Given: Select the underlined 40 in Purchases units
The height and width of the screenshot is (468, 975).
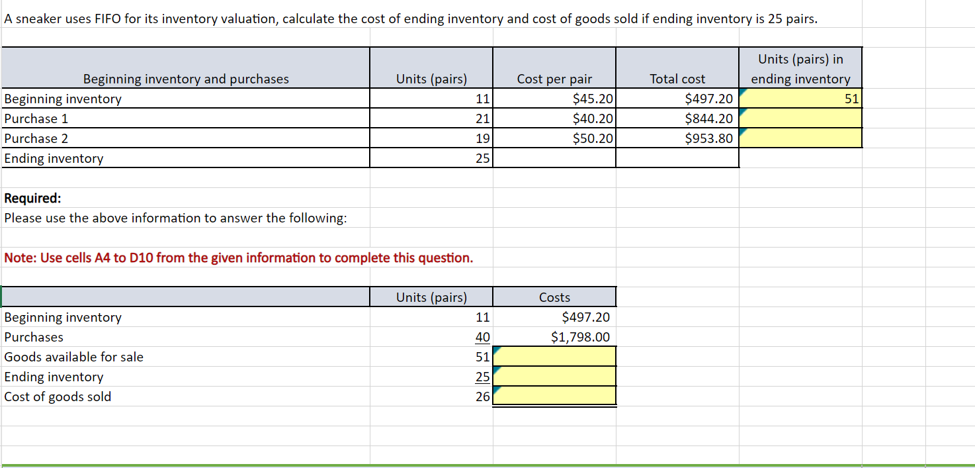Looking at the screenshot, I should tap(482, 336).
